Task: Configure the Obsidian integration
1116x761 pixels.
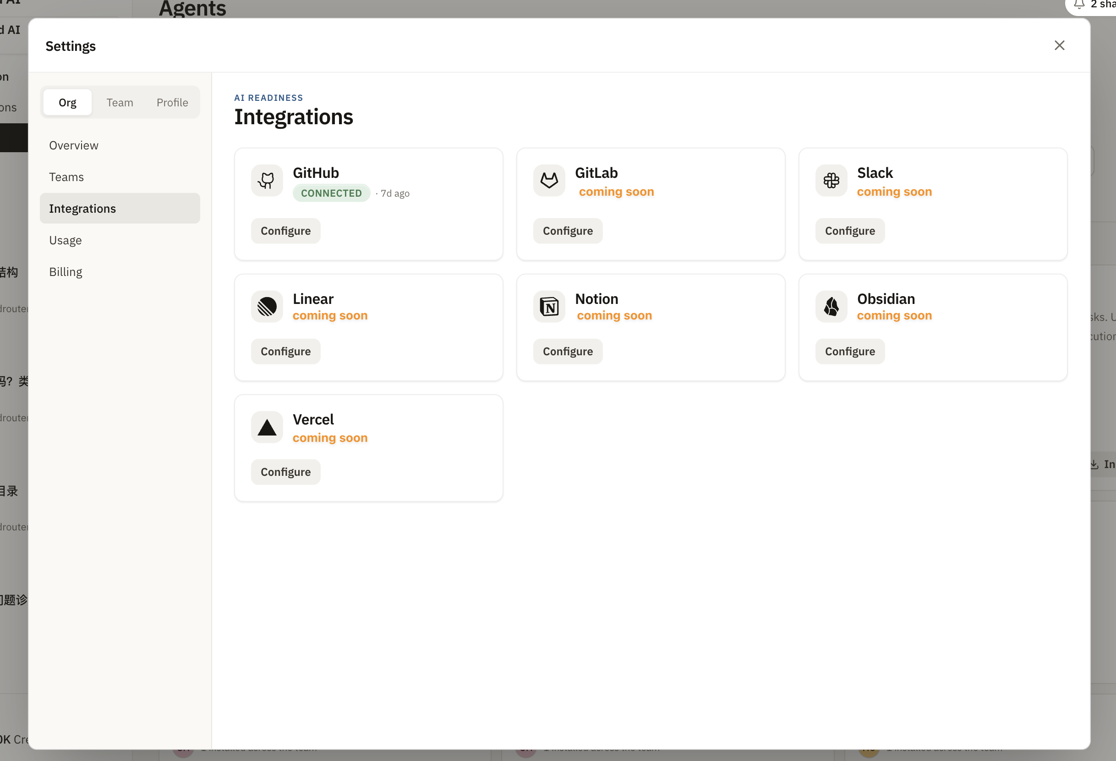Action: (x=850, y=352)
